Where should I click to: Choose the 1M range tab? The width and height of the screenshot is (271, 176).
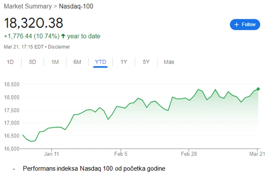click(55, 62)
